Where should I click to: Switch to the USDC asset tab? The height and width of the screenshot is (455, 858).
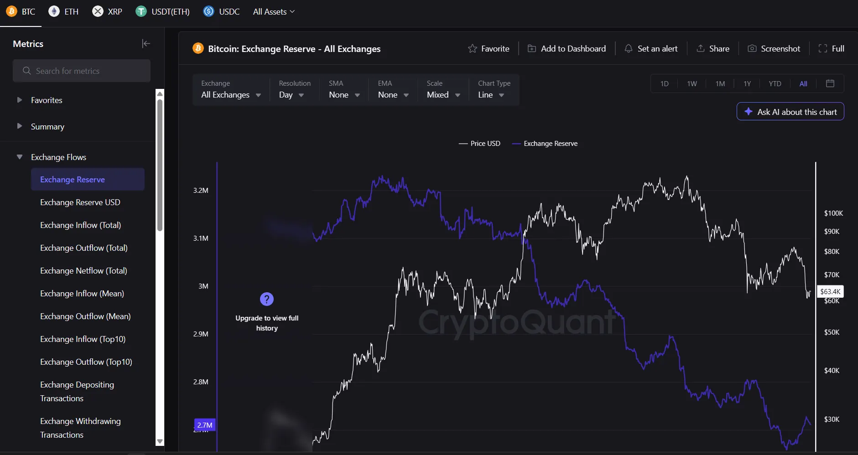tap(221, 11)
